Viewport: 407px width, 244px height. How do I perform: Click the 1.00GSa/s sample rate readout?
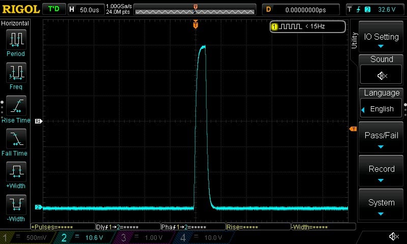coord(119,6)
